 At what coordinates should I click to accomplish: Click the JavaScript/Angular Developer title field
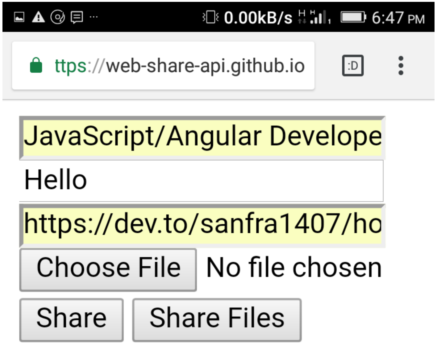click(201, 136)
